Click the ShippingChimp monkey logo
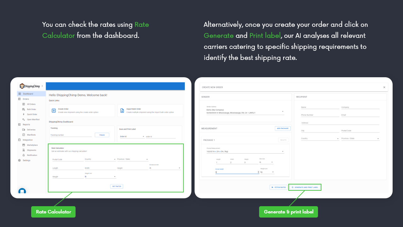403x227 pixels. point(22,86)
